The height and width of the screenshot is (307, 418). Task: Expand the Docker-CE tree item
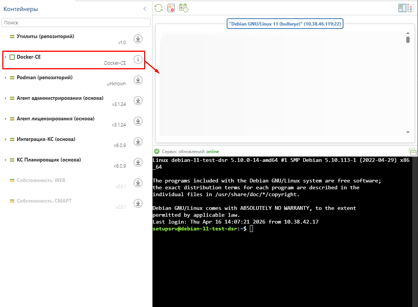[x=6, y=57]
